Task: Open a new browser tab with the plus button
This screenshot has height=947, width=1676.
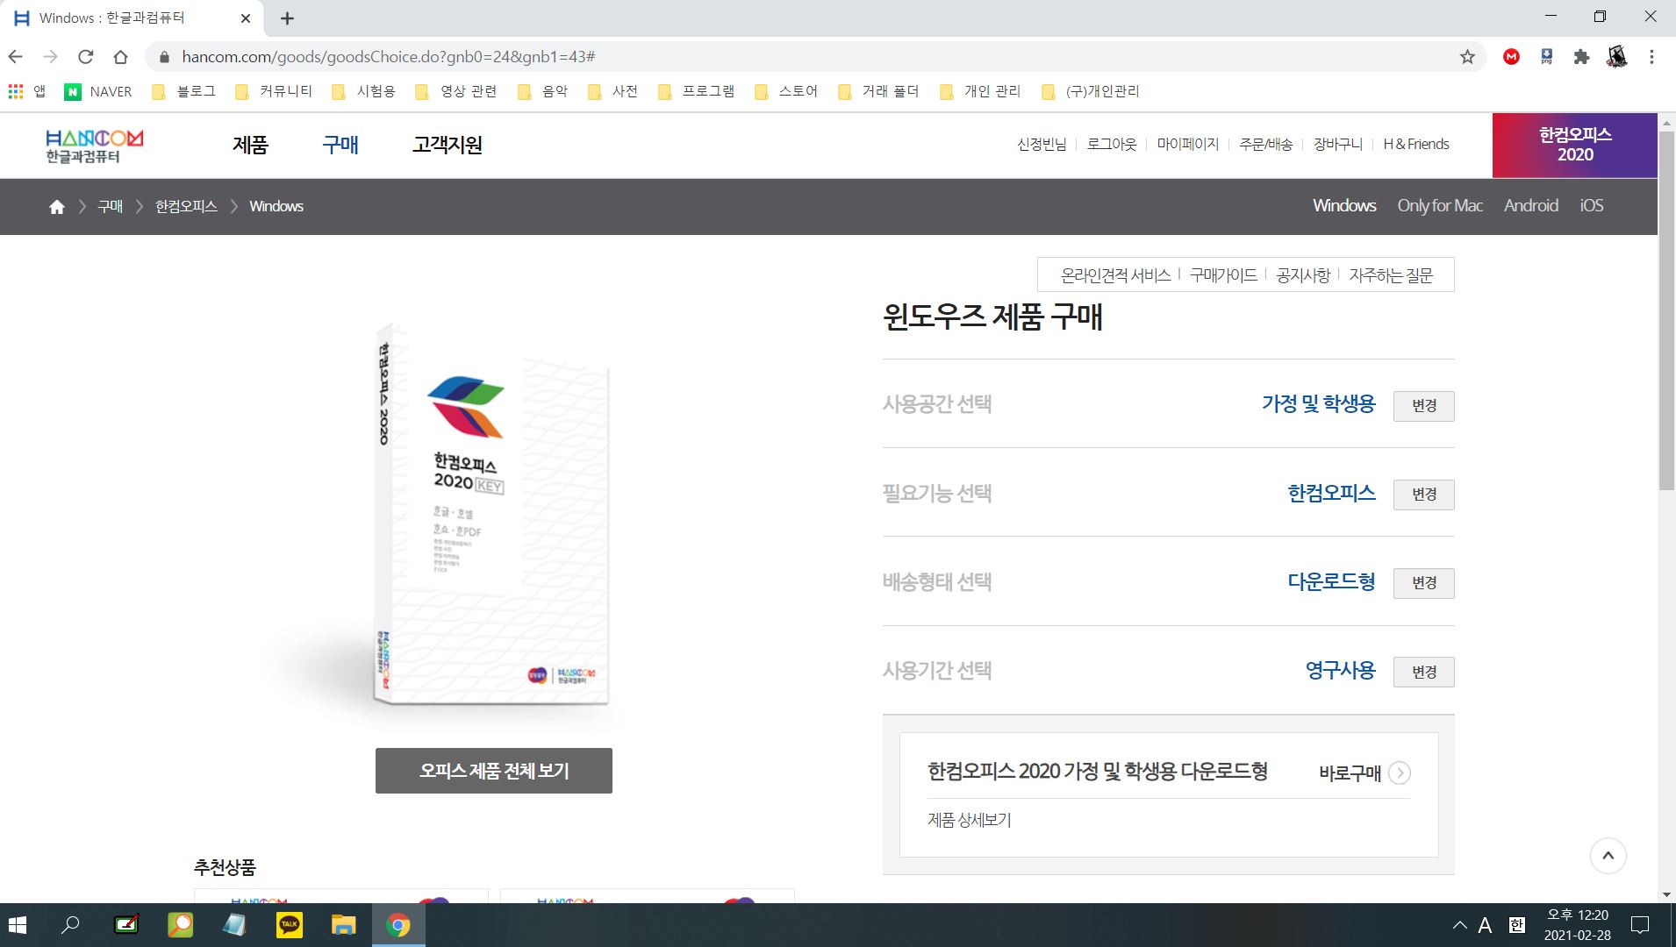Action: coord(287,18)
